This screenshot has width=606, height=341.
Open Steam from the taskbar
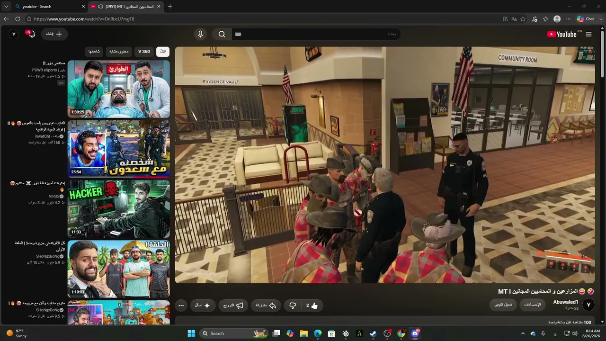pos(374,333)
